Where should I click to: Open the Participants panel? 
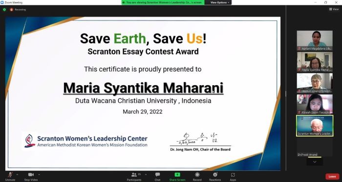click(134, 174)
